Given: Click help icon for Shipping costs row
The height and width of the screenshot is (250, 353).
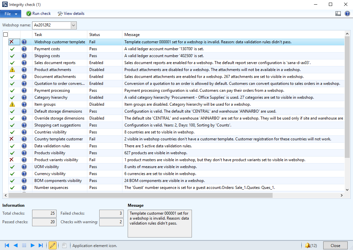Looking at the screenshot, I should 24,56.
